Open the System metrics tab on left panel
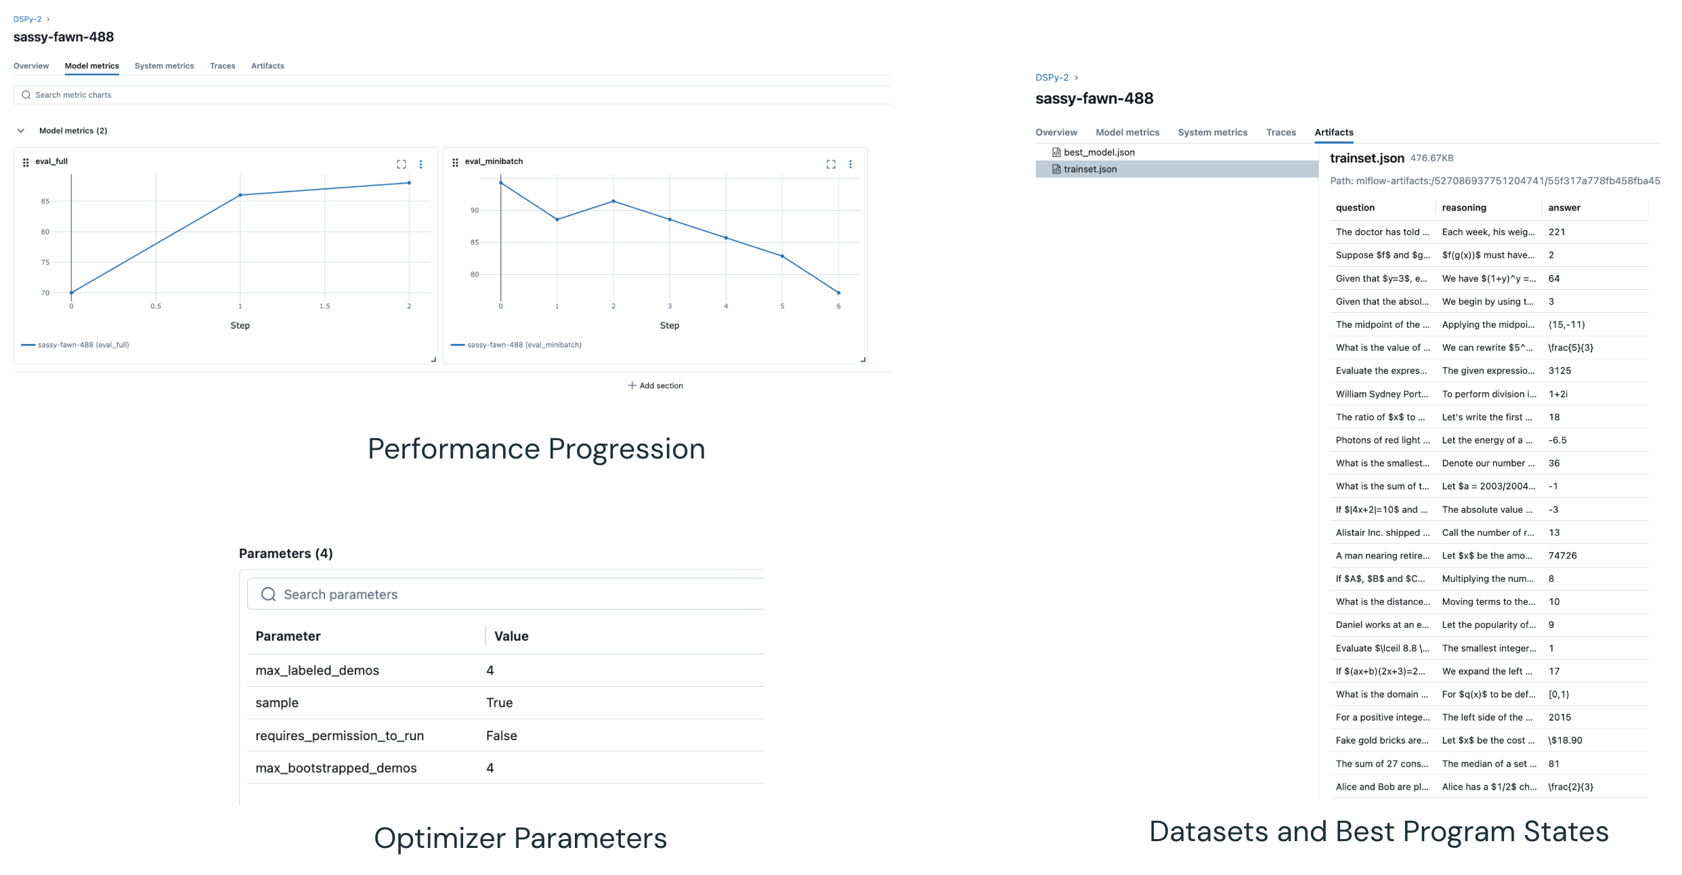The width and height of the screenshot is (1682, 875). click(x=164, y=66)
